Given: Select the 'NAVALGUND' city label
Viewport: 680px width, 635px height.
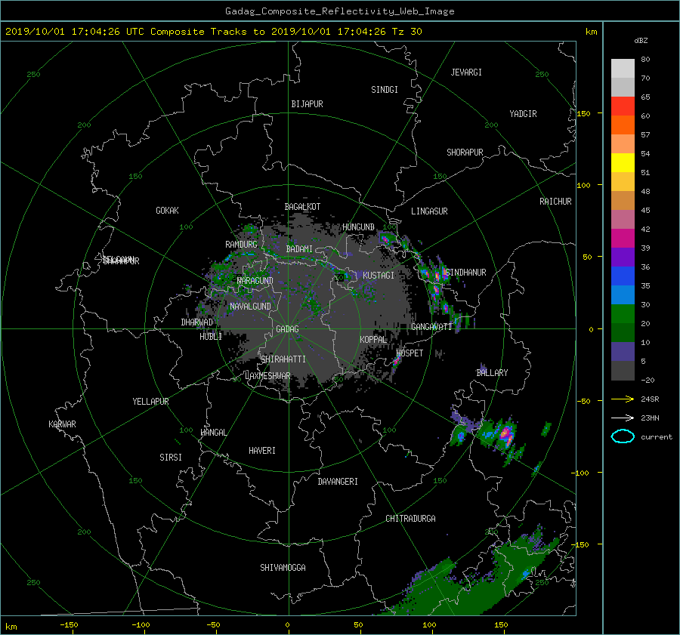Looking at the screenshot, I should coord(250,307).
